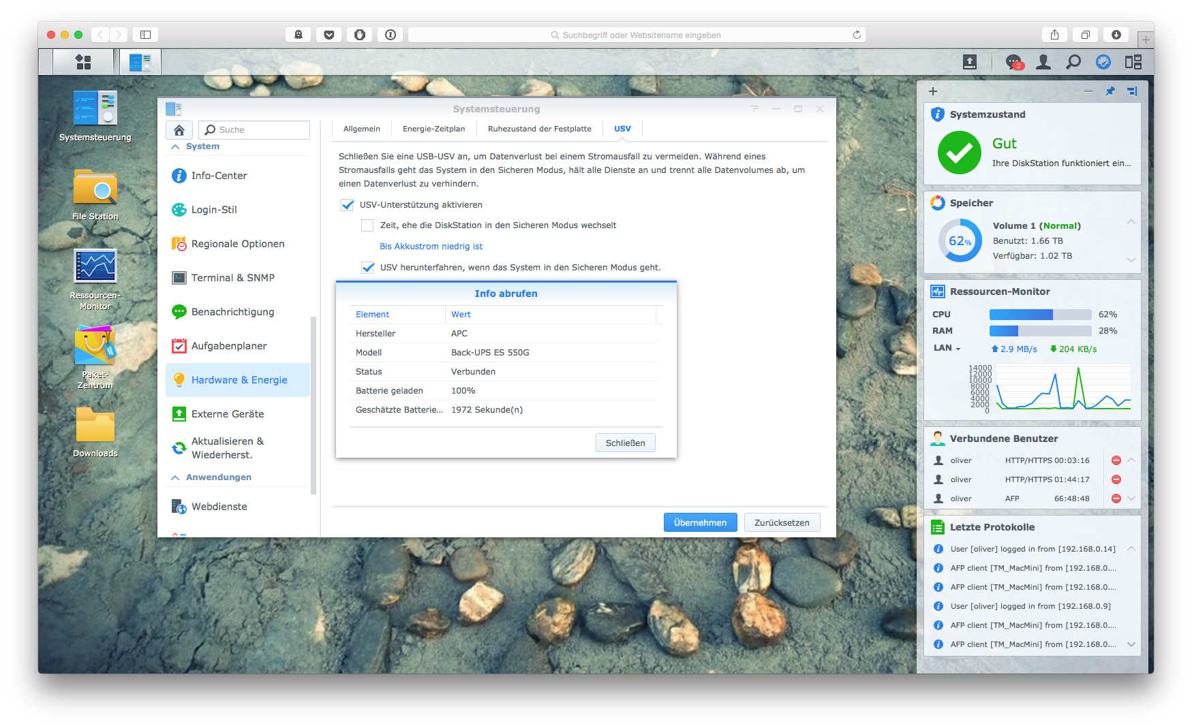Viewport: 1192px width, 728px height.
Task: Uncheck USV herunterfahren option
Action: pyautogui.click(x=368, y=268)
